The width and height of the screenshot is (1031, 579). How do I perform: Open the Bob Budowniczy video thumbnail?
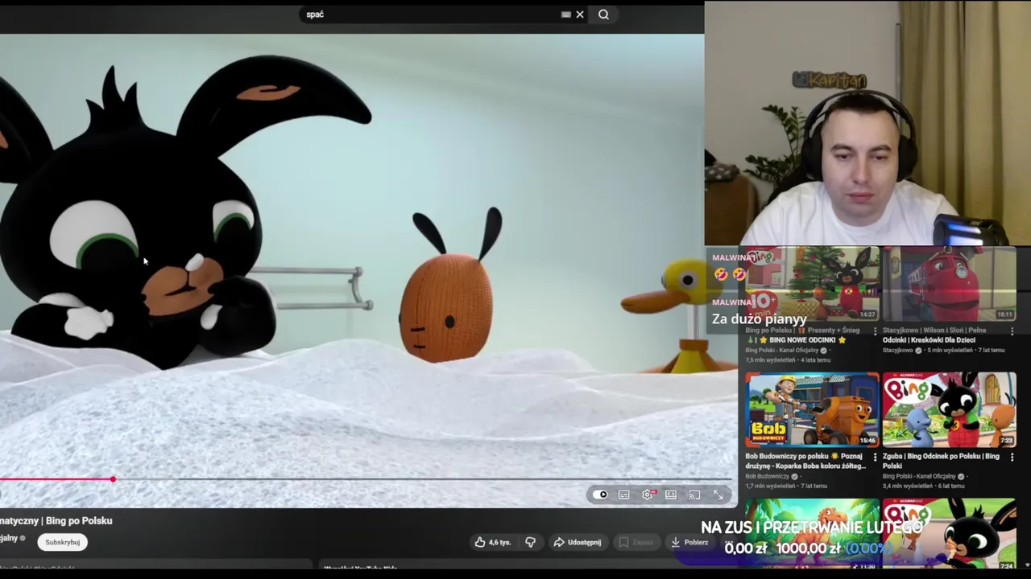(x=812, y=409)
